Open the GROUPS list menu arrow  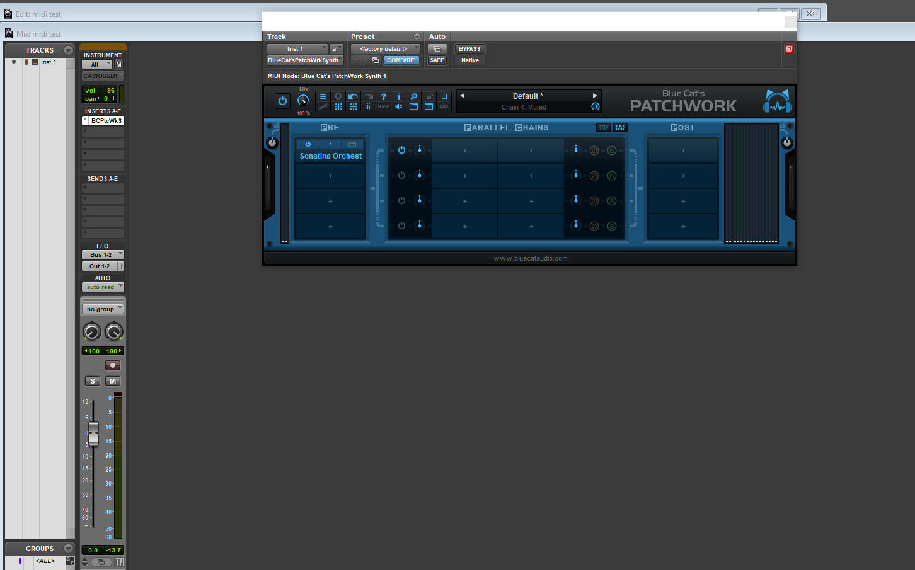pyautogui.click(x=69, y=549)
